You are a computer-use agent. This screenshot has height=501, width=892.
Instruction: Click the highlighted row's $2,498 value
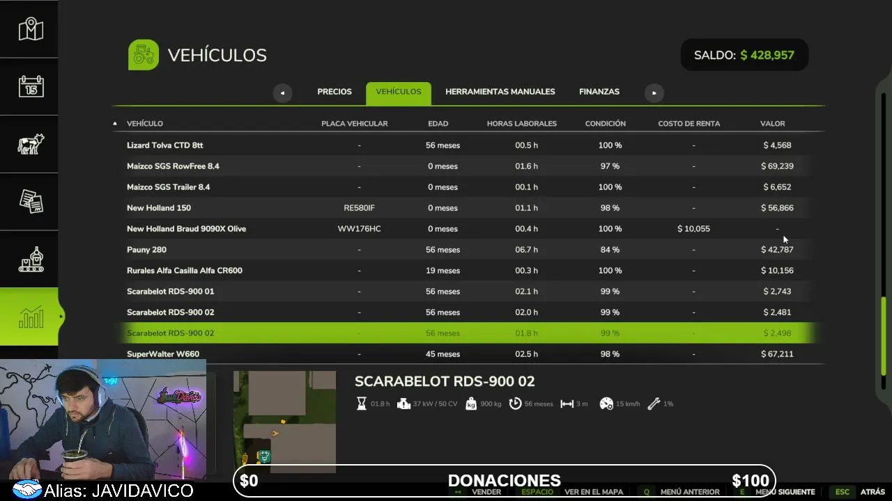click(x=777, y=333)
